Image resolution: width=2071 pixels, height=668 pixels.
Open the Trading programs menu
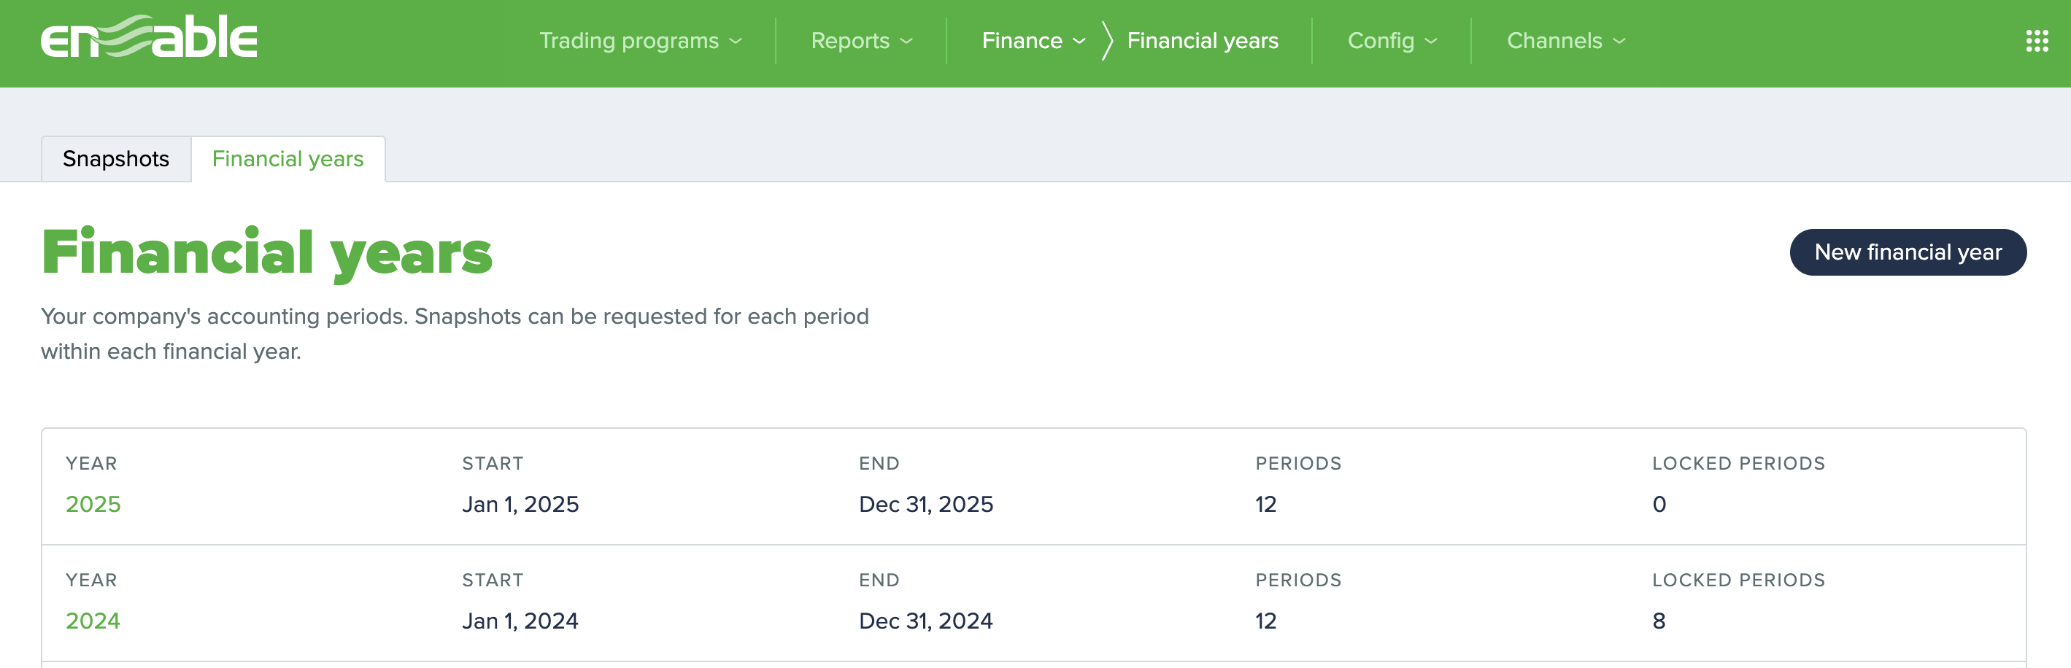click(x=630, y=40)
